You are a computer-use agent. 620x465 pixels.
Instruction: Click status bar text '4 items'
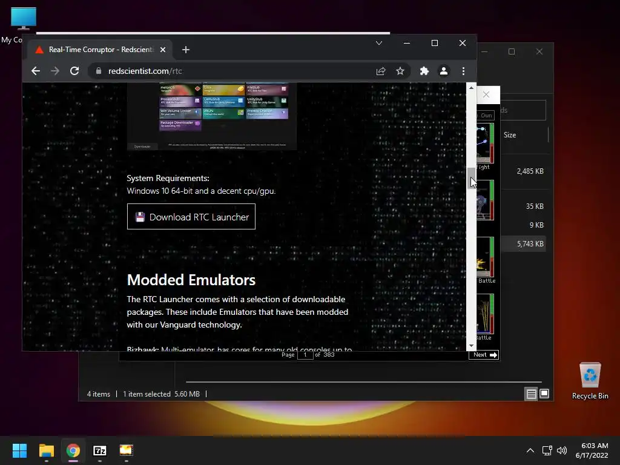pos(99,394)
